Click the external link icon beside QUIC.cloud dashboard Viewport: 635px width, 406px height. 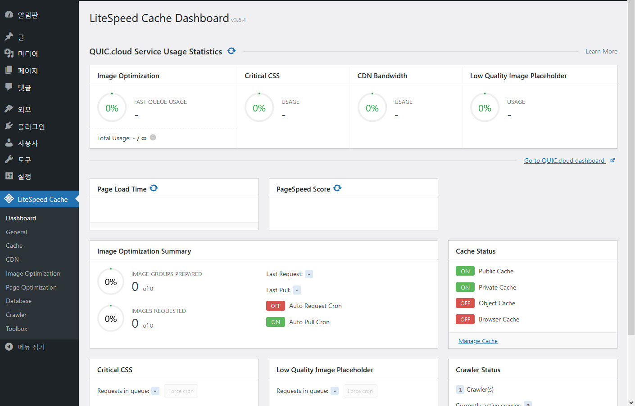click(612, 160)
